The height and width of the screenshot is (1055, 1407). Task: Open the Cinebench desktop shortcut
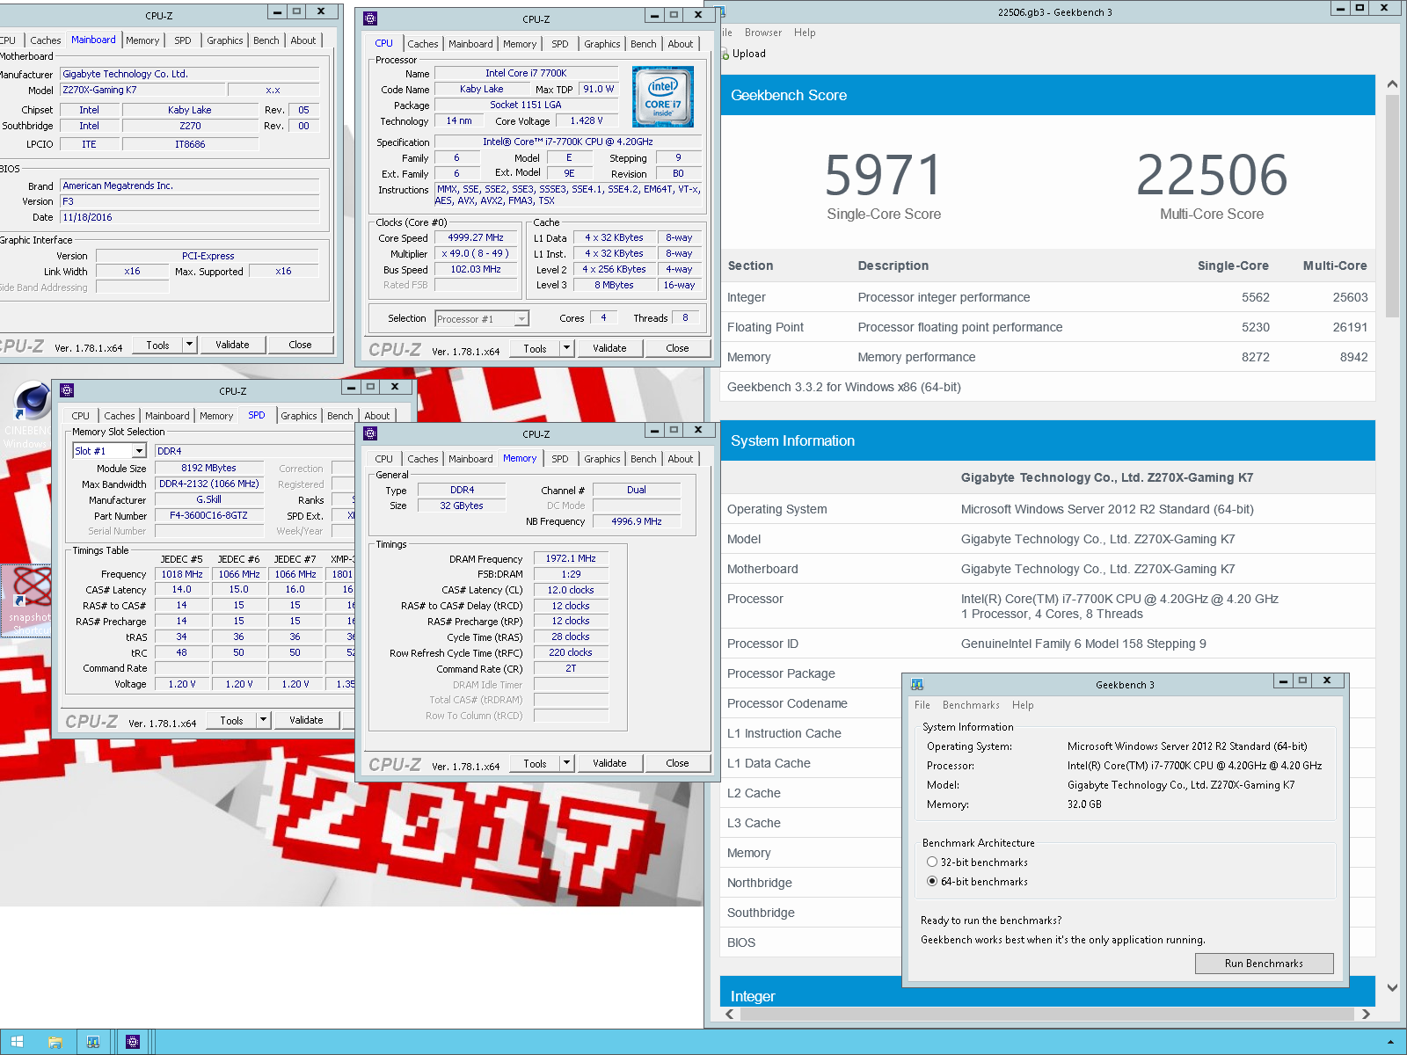coord(32,413)
